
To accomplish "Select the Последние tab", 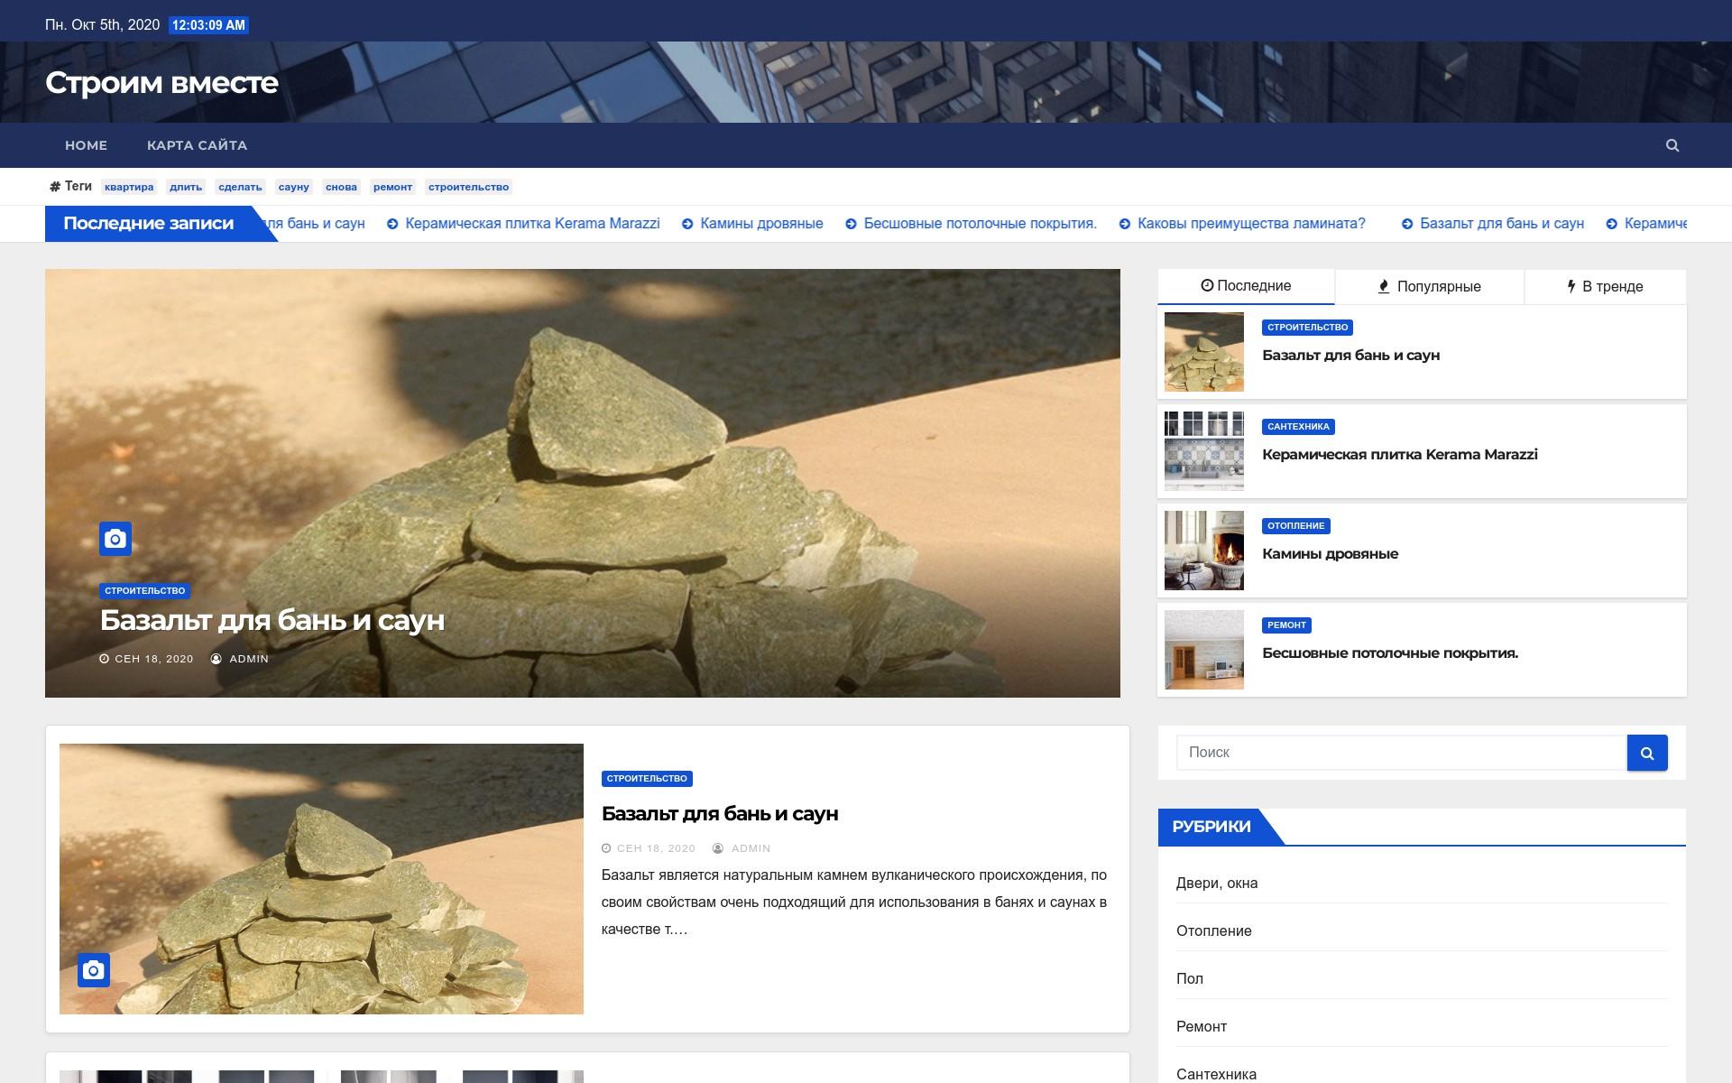I will coord(1246,286).
